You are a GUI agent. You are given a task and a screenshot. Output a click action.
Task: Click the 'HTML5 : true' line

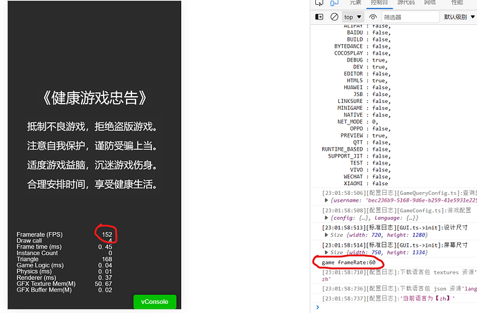(367, 81)
